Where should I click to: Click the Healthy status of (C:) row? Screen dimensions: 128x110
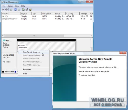[60, 16]
